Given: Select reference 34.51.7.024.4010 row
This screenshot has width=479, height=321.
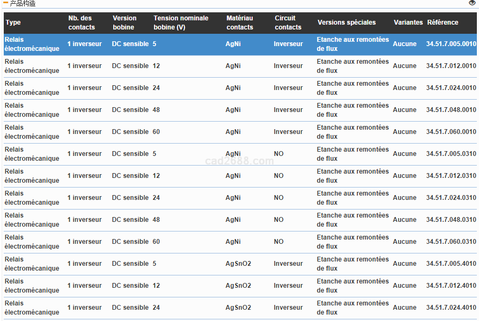Looking at the screenshot, I should (451, 308).
